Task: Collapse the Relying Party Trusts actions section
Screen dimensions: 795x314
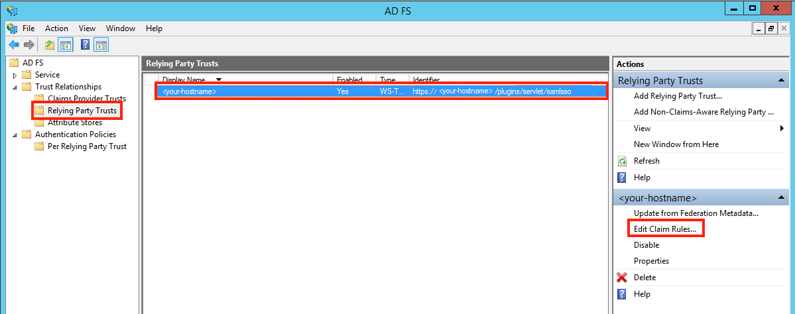Action: click(x=782, y=81)
